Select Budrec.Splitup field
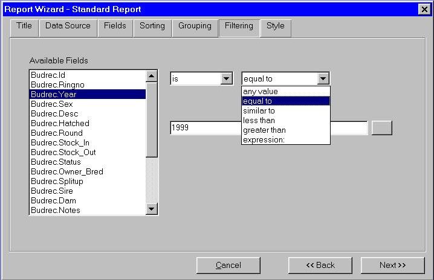 [x=88, y=182]
